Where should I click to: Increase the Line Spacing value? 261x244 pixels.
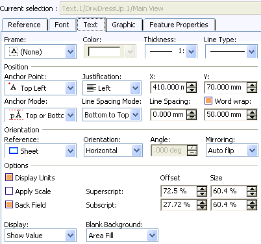click(192, 112)
